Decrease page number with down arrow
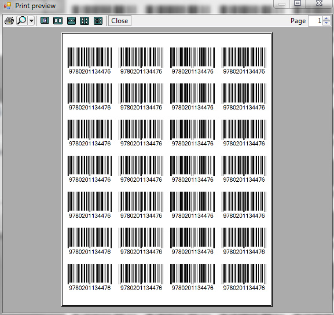334x315 pixels. [326, 23]
